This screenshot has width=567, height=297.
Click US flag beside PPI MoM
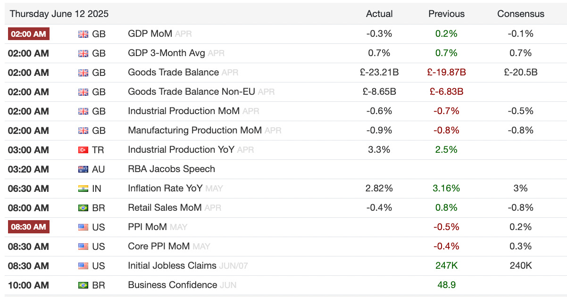click(x=83, y=227)
